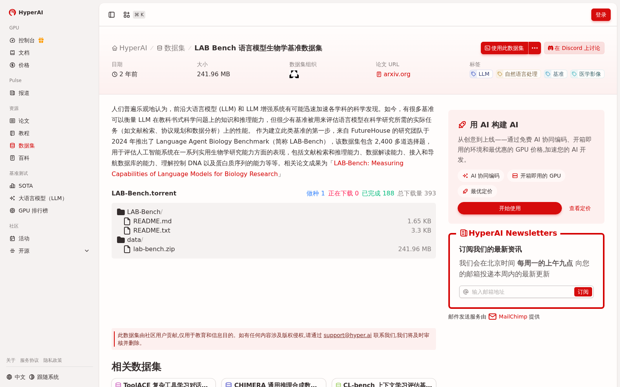Open the 中文 language selector
The width and height of the screenshot is (620, 387).
16,377
